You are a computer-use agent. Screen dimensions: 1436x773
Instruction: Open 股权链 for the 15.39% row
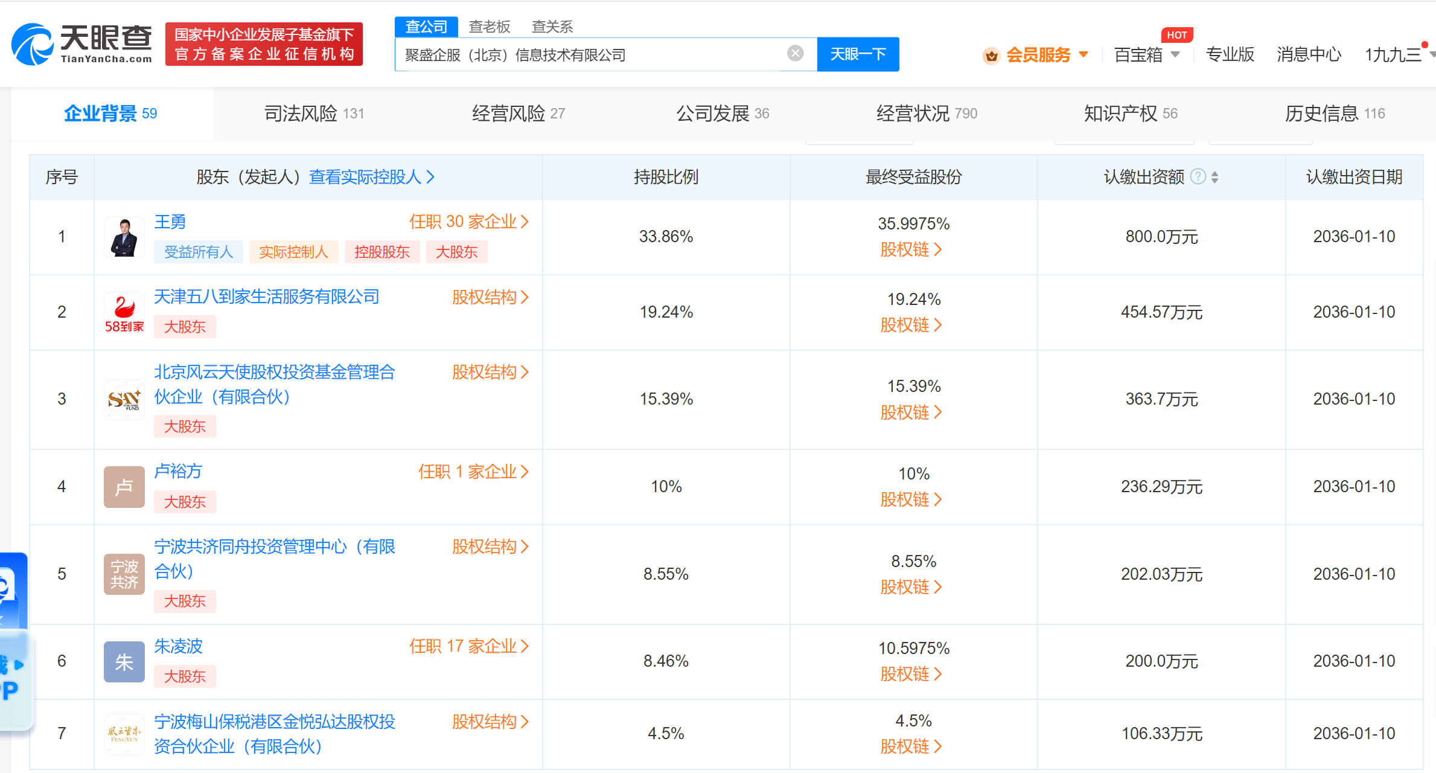(911, 412)
